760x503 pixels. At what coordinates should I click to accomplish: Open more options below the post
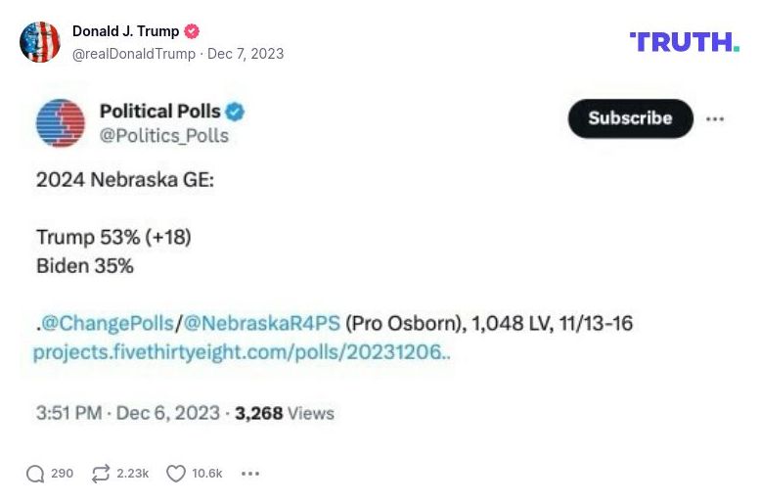[250, 474]
